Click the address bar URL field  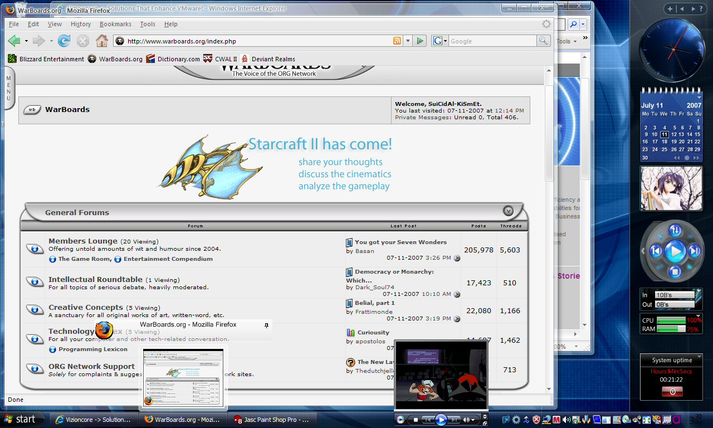[258, 41]
